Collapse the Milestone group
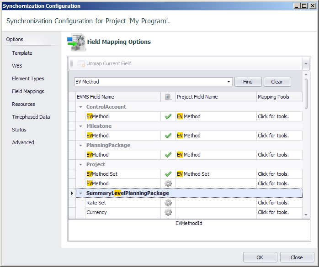The height and width of the screenshot is (267, 319). pos(81,126)
